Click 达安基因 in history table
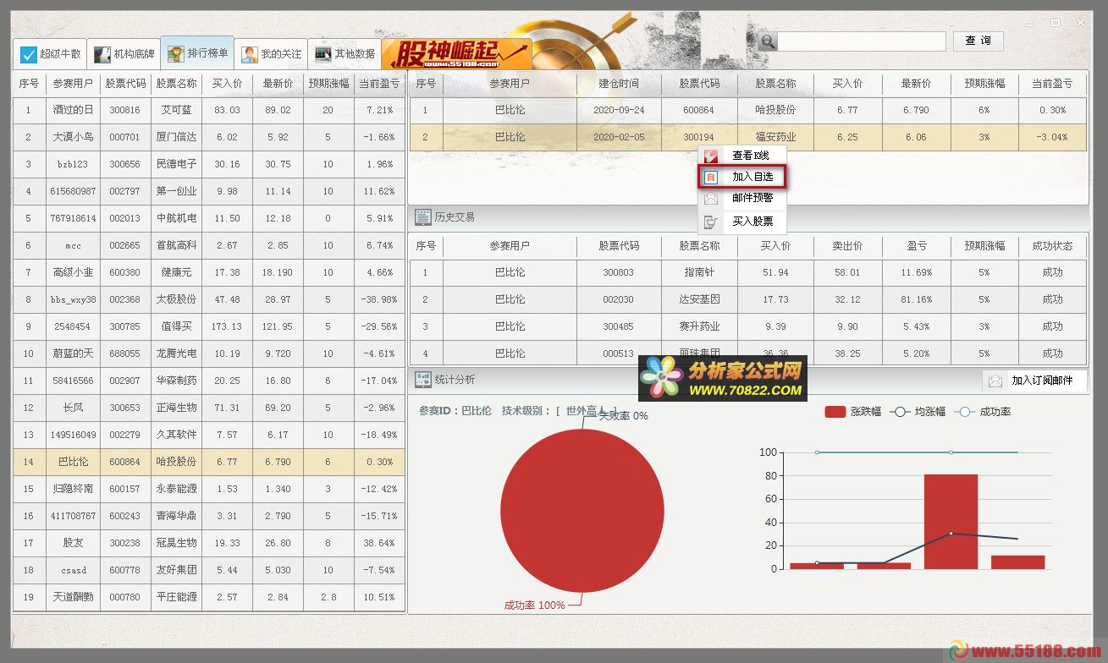 tap(699, 299)
